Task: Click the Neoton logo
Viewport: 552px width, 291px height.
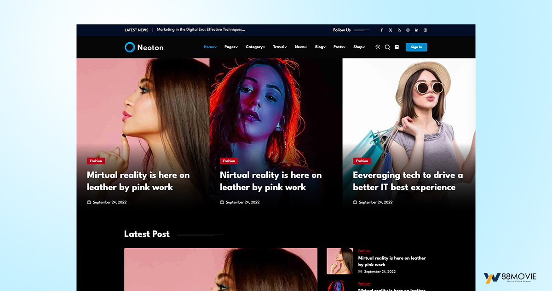Action: [144, 47]
